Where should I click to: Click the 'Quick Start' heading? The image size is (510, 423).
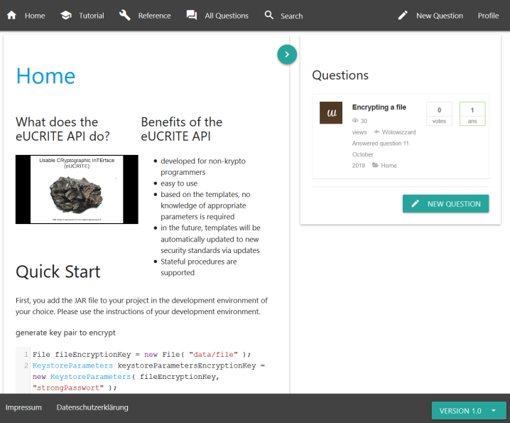click(x=58, y=272)
